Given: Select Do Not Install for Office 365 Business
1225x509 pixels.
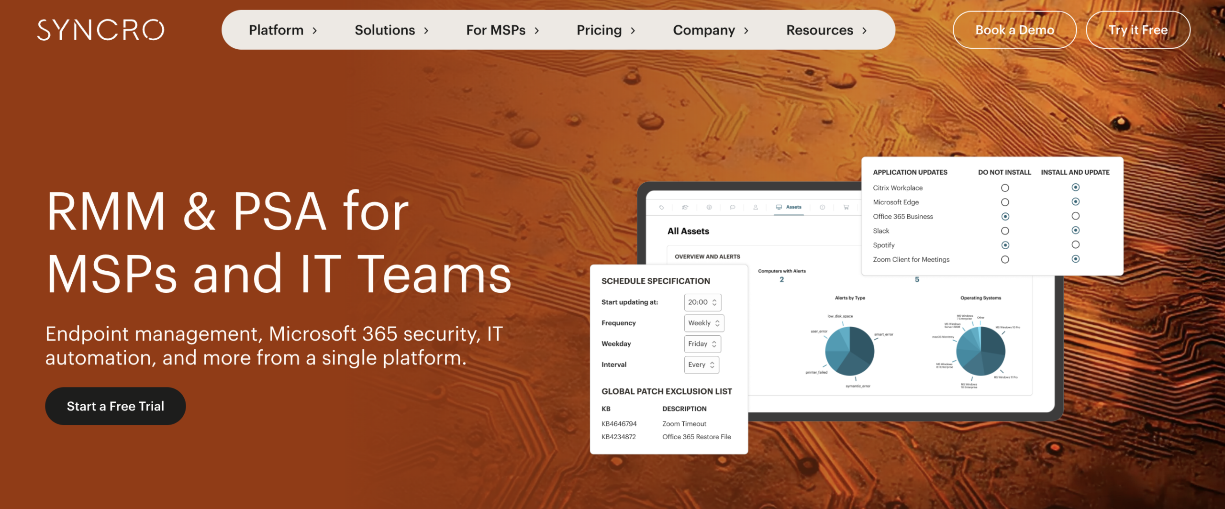Looking at the screenshot, I should coord(1005,217).
